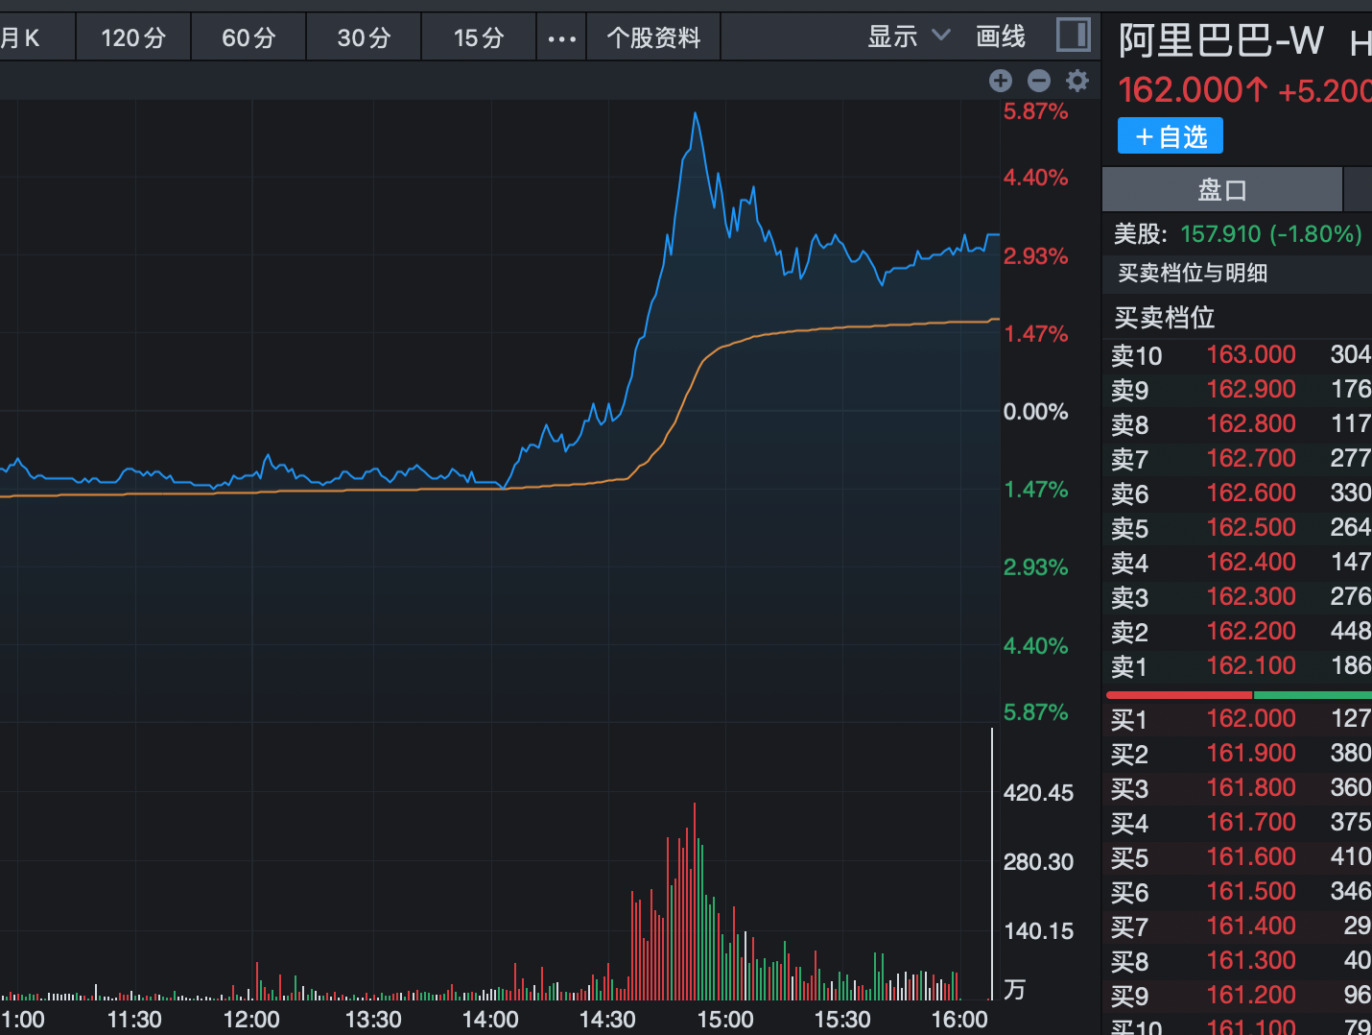Screen dimensions: 1372x1035
Task: Switch to 120分 timeframe tab
Action: tap(133, 38)
